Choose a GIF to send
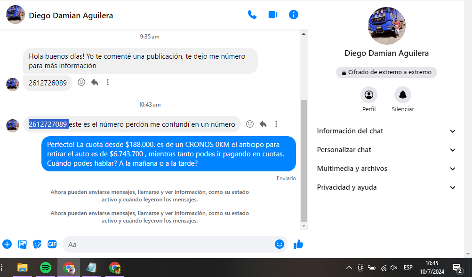 click(x=52, y=244)
